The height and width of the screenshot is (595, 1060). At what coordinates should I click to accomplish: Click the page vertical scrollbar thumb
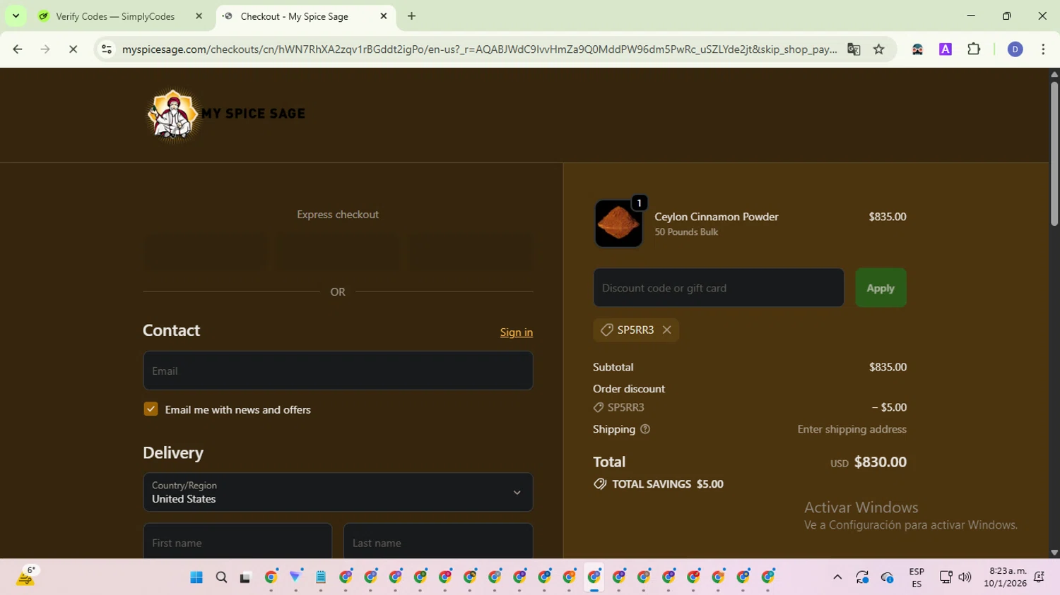(x=1054, y=154)
